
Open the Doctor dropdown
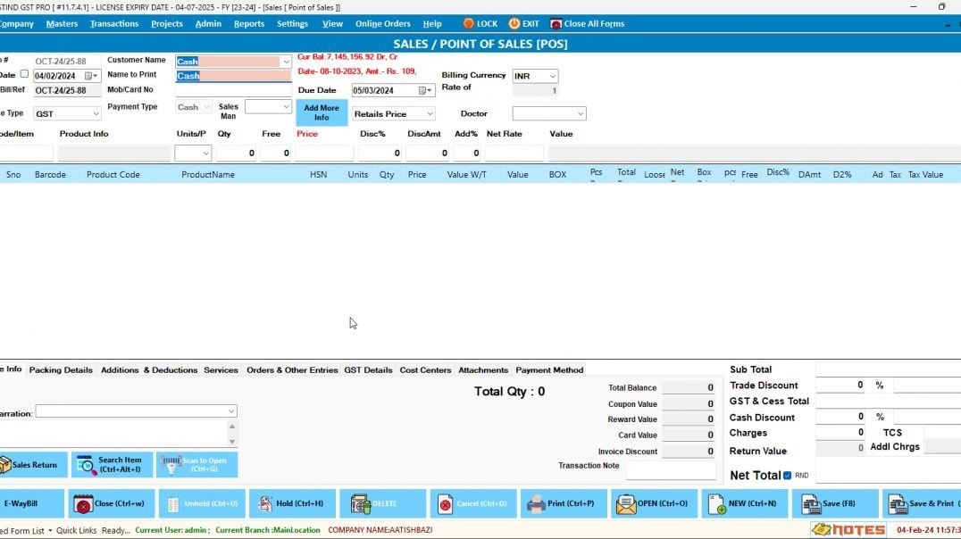pos(581,113)
